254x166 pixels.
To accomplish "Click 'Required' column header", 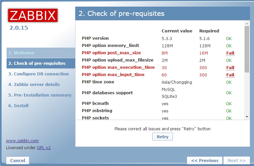I will pyautogui.click(x=209, y=31).
